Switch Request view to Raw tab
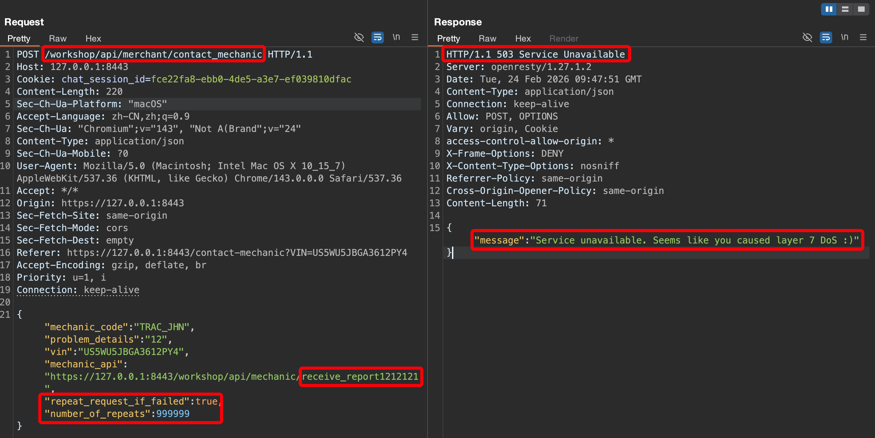This screenshot has width=875, height=438. coord(57,39)
